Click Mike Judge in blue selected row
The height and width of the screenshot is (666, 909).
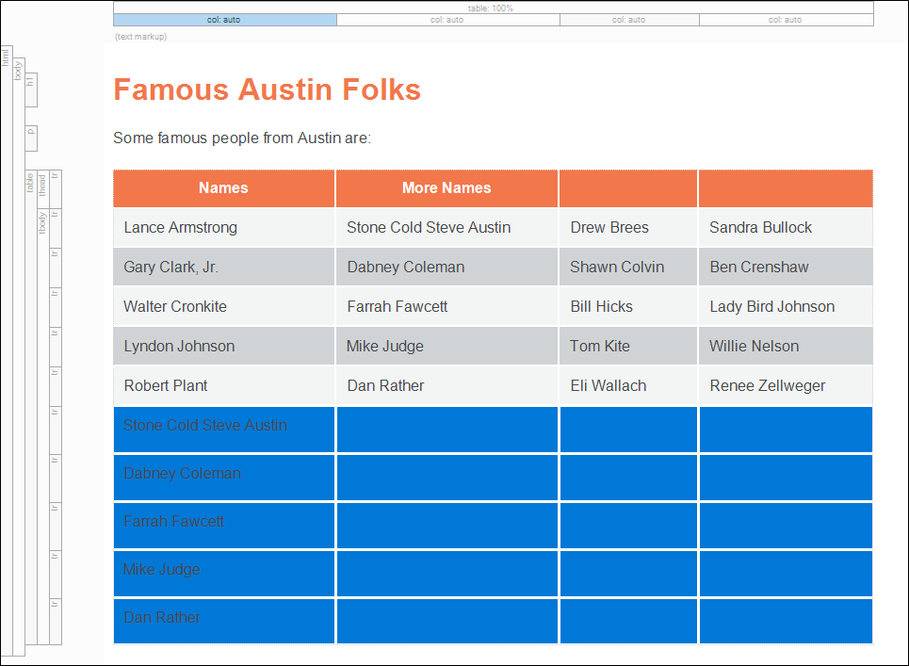(x=224, y=574)
